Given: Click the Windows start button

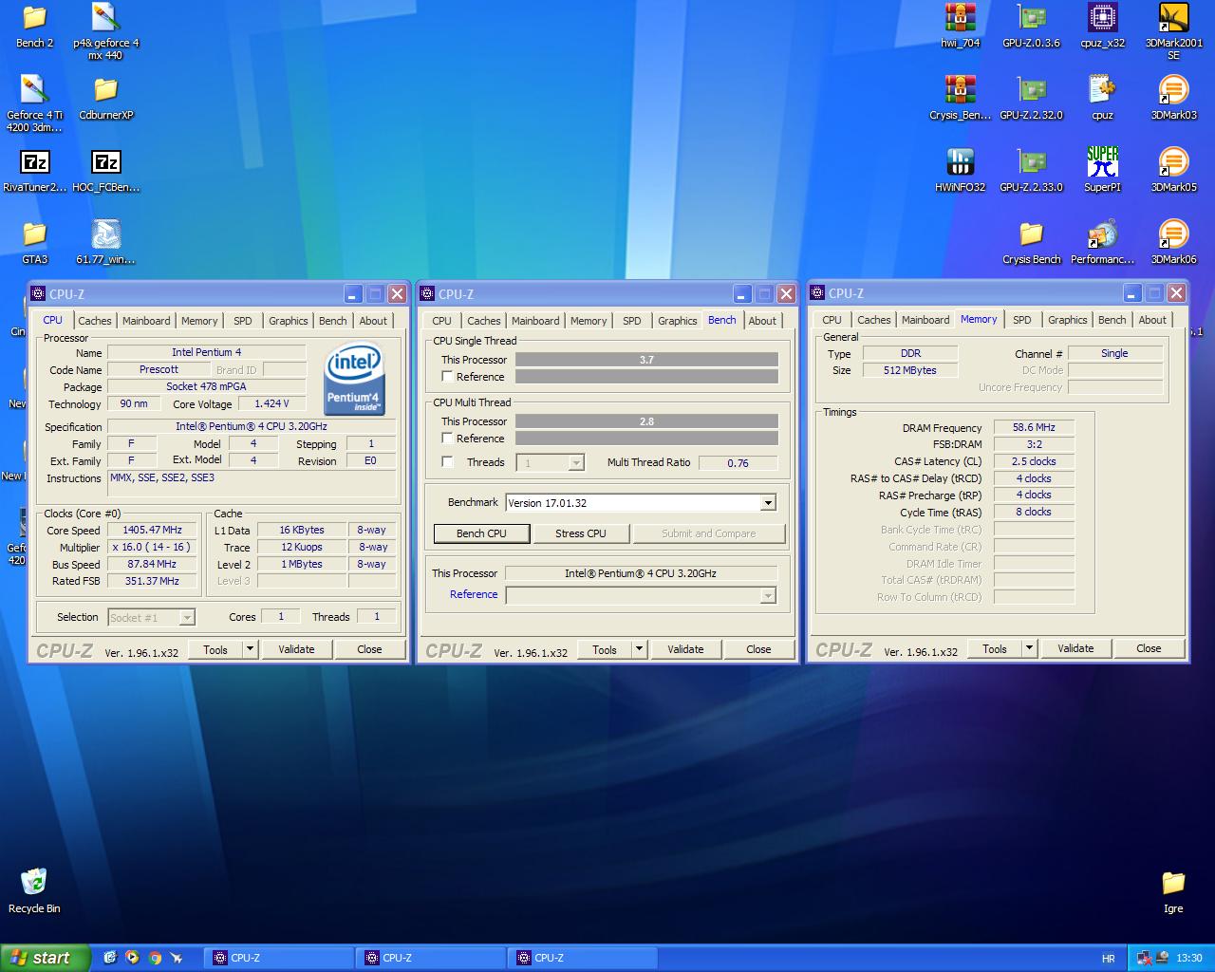Looking at the screenshot, I should pos(44,958).
